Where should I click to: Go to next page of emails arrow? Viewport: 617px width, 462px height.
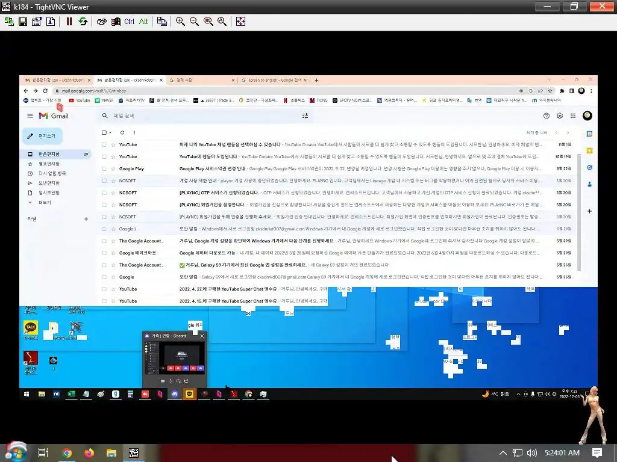pyautogui.click(x=568, y=133)
